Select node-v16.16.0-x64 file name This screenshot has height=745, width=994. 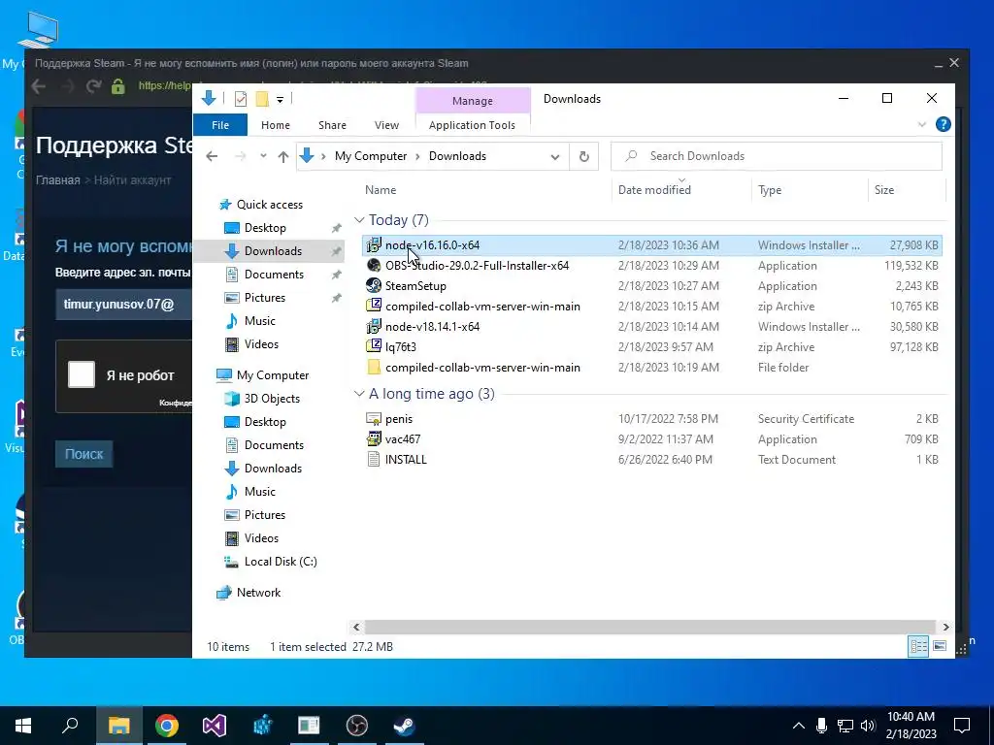pyautogui.click(x=432, y=245)
